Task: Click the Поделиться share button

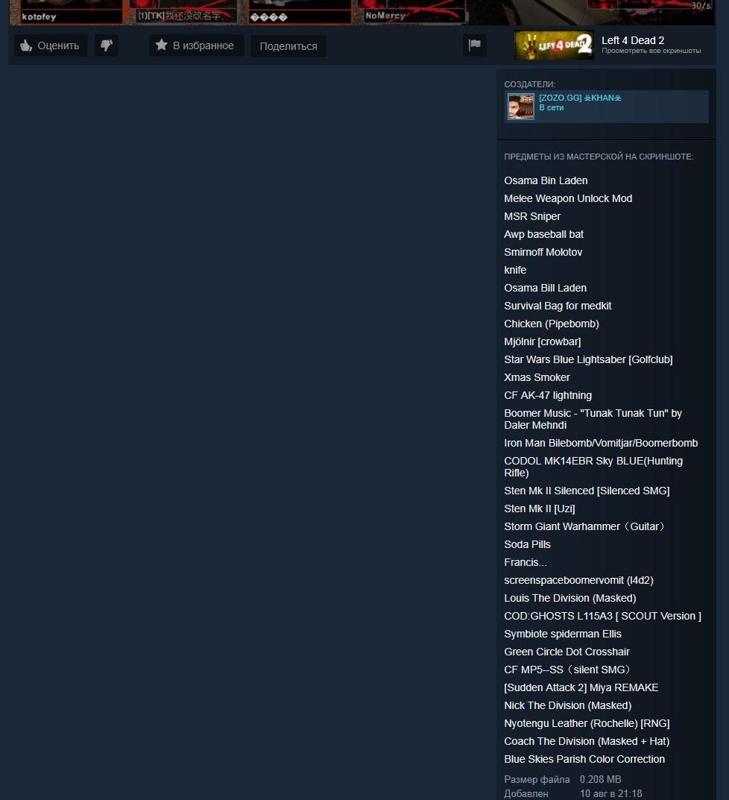Action: tap(288, 46)
